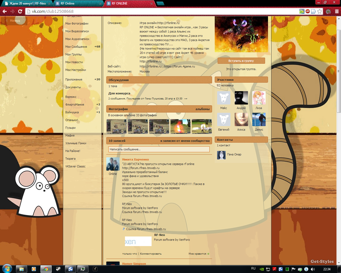The width and height of the screenshot is (341, 273).
Task: Click the volume speaker icon in tray
Action: coord(313,269)
